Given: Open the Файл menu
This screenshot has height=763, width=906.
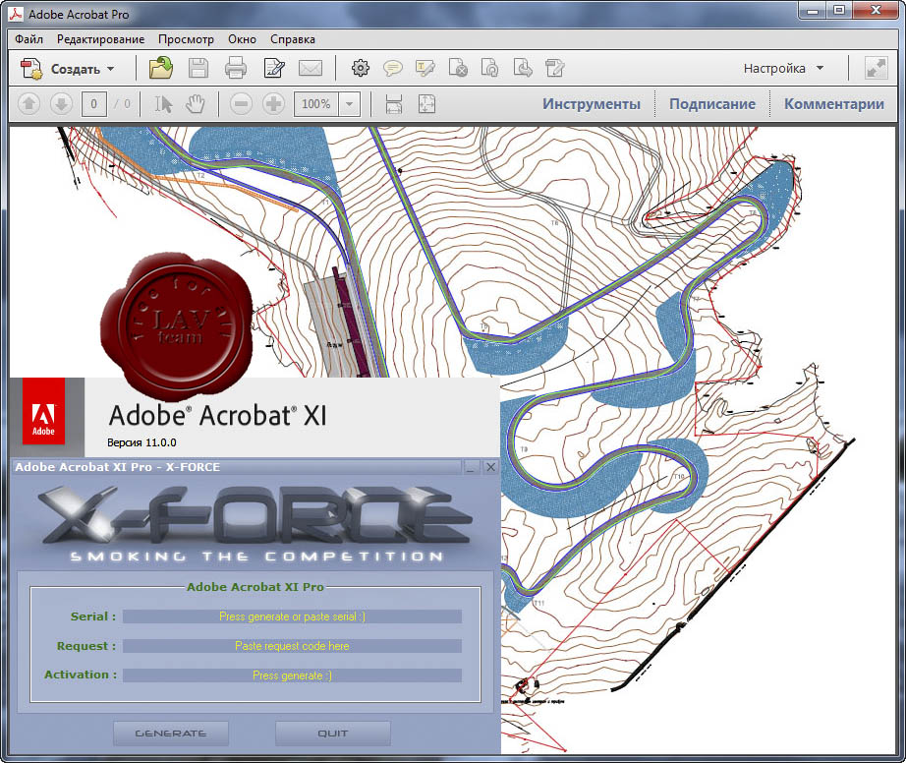Looking at the screenshot, I should point(28,38).
